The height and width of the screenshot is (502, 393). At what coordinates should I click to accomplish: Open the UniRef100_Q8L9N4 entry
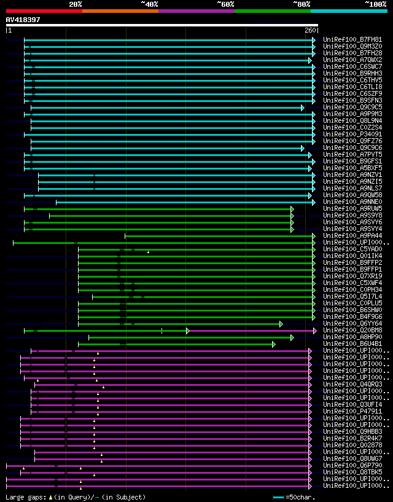[352, 120]
